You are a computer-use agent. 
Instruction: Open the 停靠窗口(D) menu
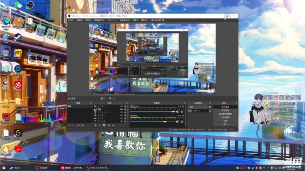coord(99,20)
